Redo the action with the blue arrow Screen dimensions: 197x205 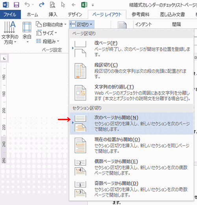[42, 5]
